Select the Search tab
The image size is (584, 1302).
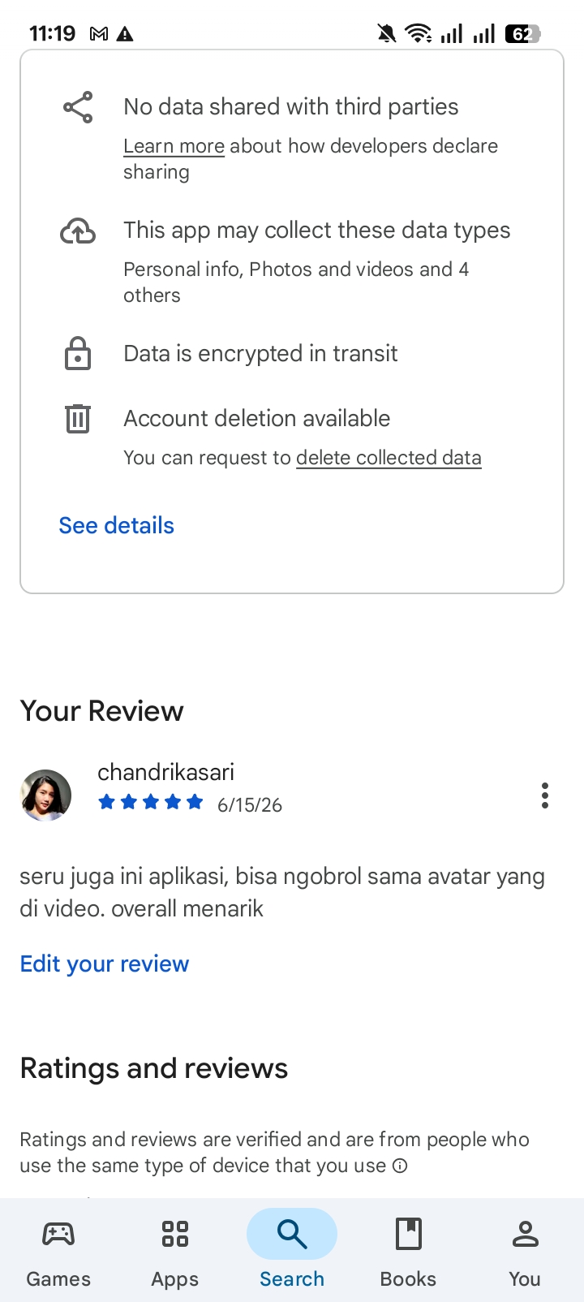pos(292,1250)
